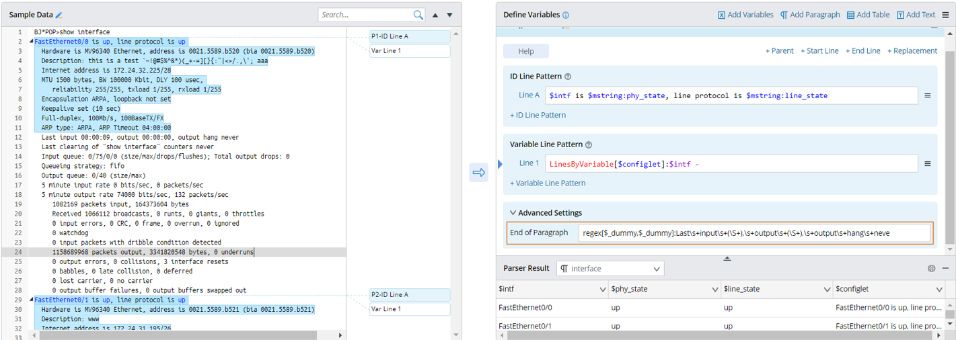Screen dimensions: 956x340
Task: Click Add Variables in the toolbar
Action: [745, 15]
